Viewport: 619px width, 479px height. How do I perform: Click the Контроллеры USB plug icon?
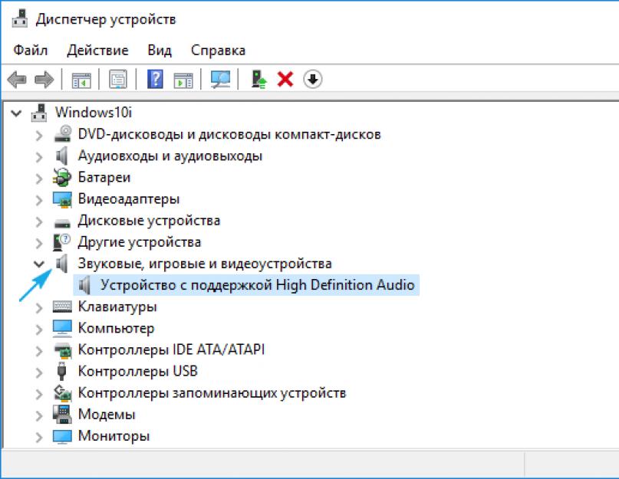point(61,371)
